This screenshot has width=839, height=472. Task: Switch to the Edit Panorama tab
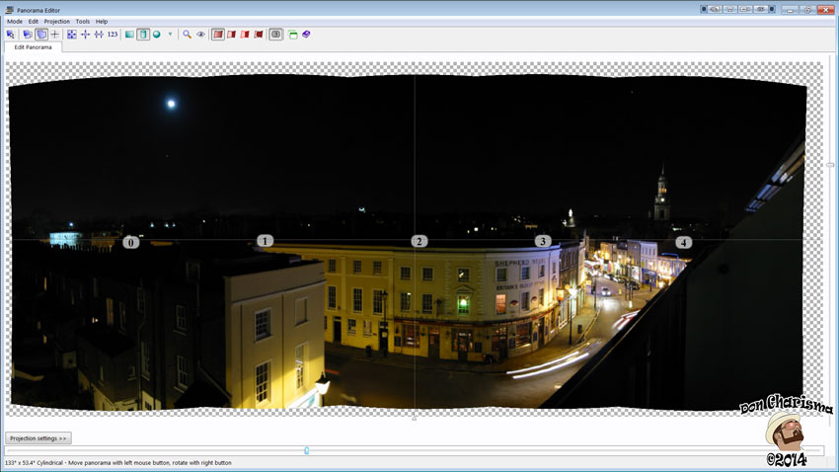(x=32, y=46)
